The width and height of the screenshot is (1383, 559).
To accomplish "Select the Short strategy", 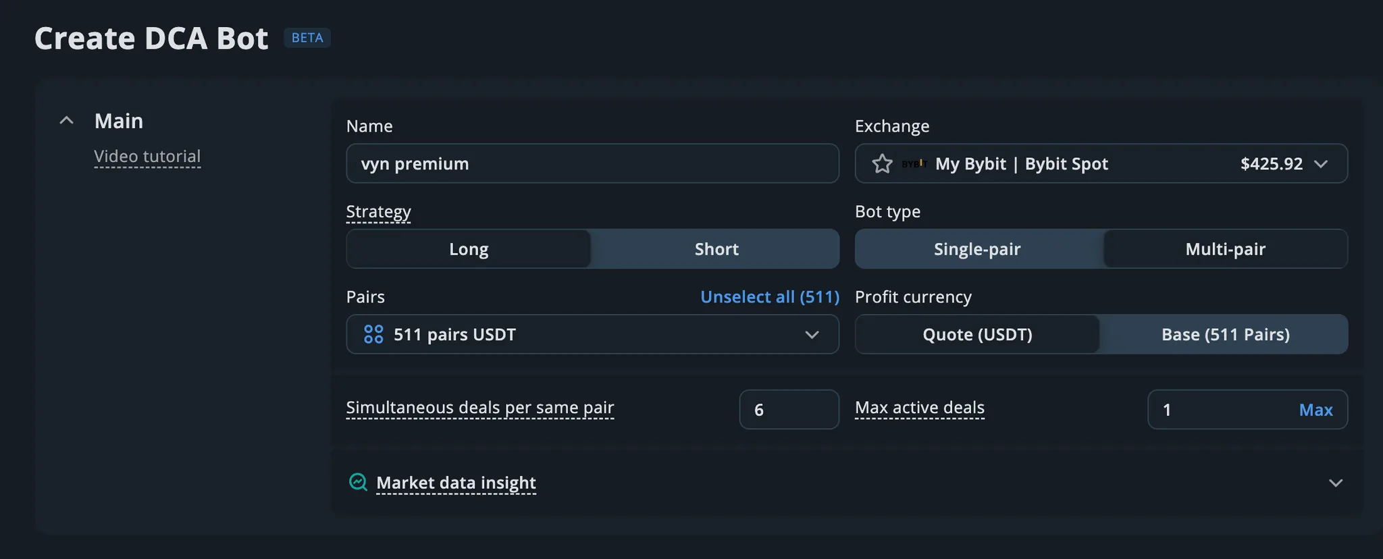I will click(x=716, y=249).
